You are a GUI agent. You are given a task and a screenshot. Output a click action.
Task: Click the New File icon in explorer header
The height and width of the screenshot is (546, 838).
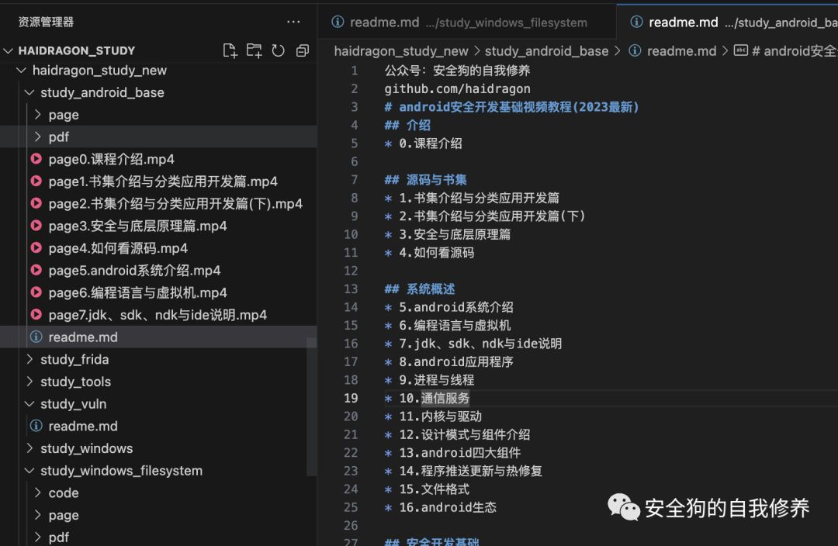(230, 50)
